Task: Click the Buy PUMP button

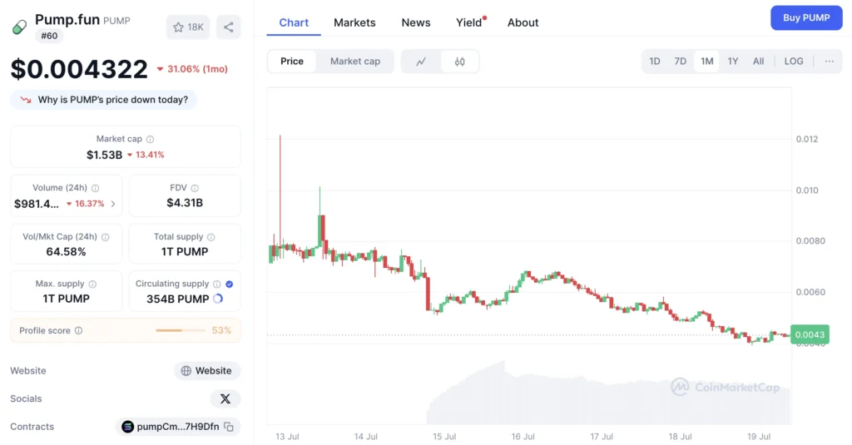Action: (x=806, y=17)
